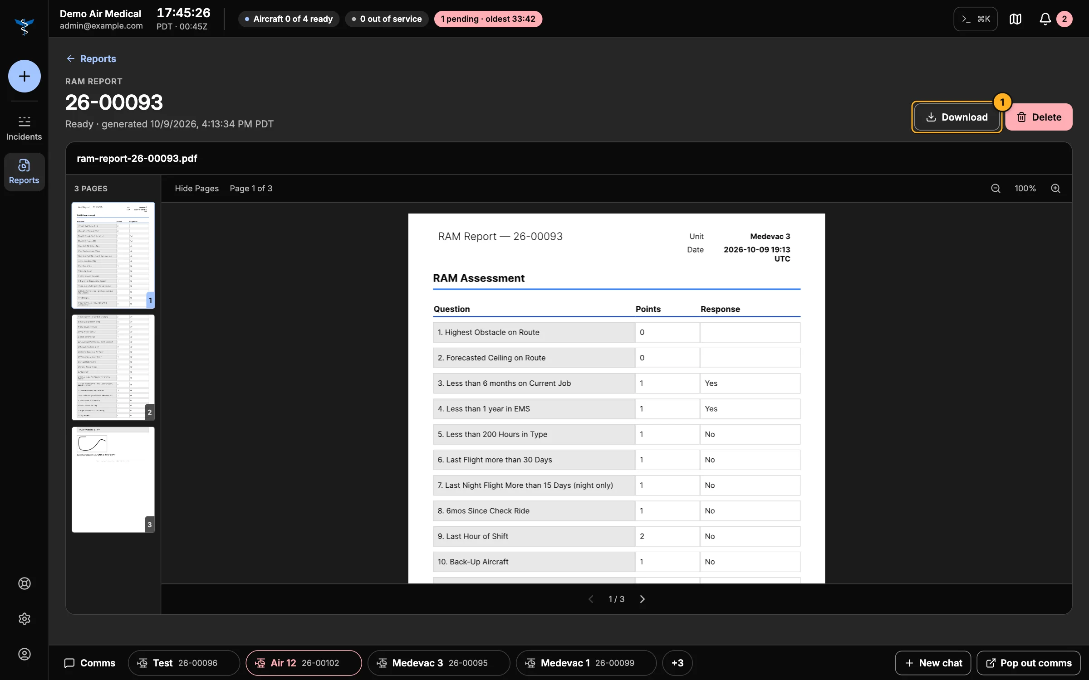Open the lifebuoy help icon
The image size is (1089, 680).
coord(25,583)
